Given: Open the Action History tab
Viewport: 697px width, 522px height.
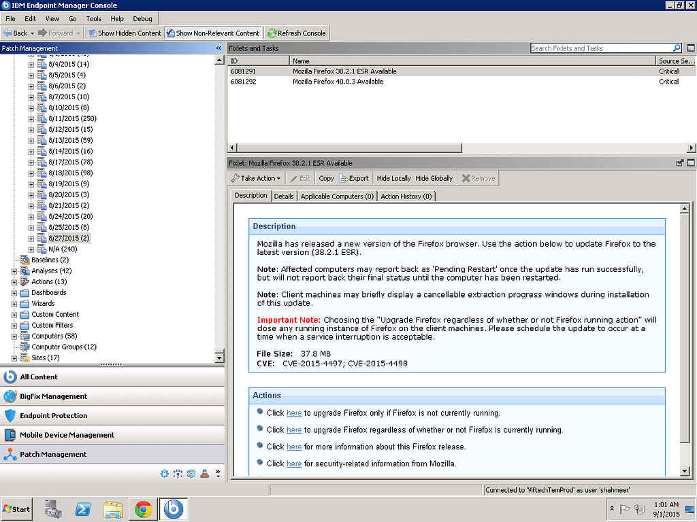Looking at the screenshot, I should (x=406, y=196).
